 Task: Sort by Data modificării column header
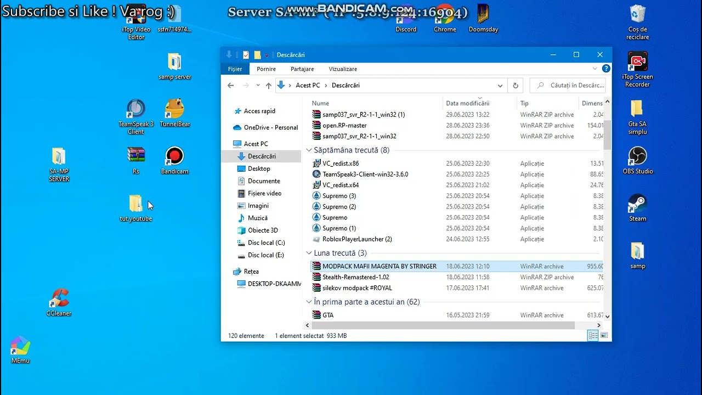[480, 103]
